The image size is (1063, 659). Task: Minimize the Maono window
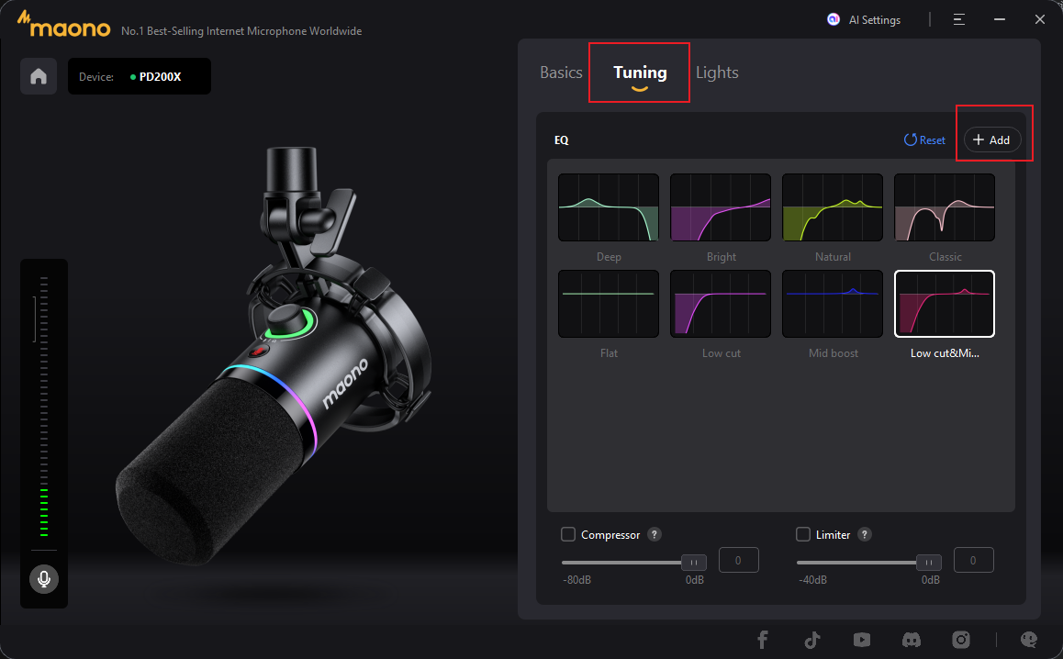pos(1000,19)
